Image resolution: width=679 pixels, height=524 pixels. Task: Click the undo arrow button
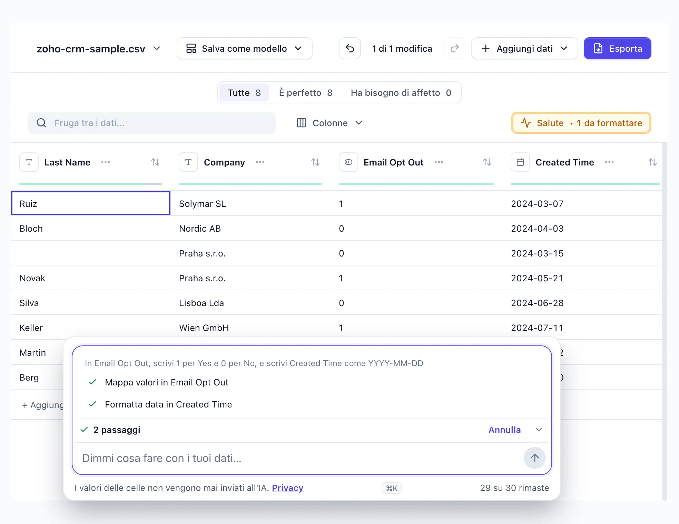point(350,49)
